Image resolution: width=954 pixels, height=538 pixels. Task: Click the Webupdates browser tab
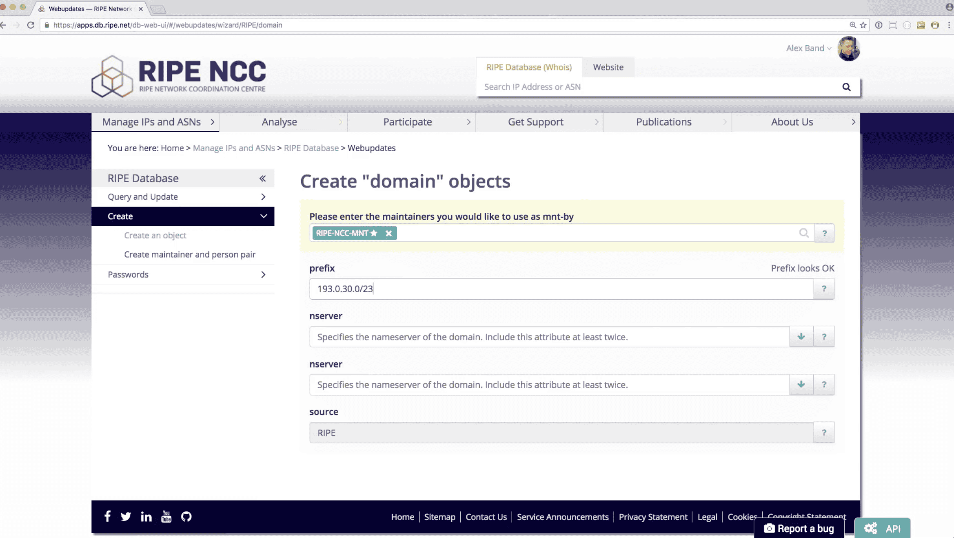pos(90,9)
